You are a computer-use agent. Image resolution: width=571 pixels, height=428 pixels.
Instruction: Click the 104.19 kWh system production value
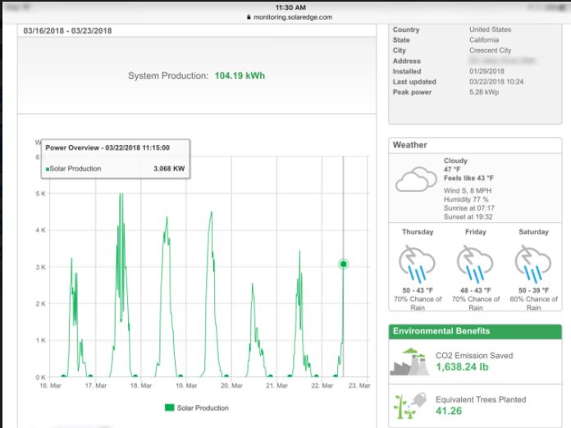point(240,76)
